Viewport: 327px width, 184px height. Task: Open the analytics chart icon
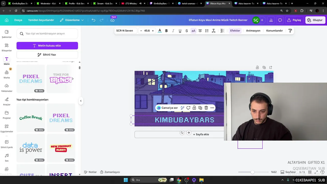(x=271, y=20)
